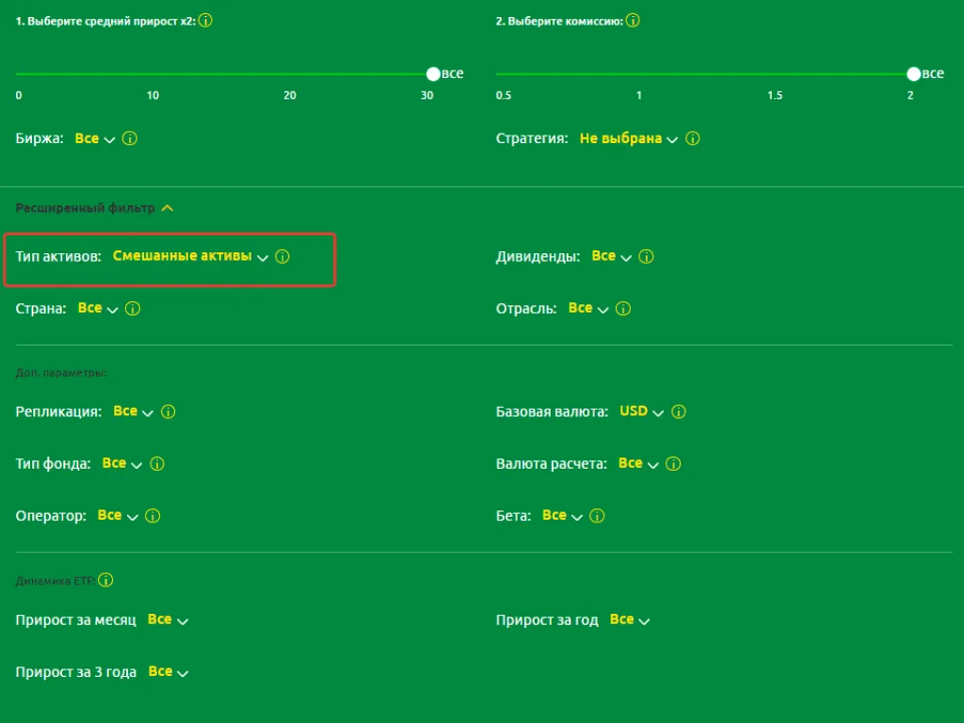Expand the Стратегия dropdown
Screen dimensions: 964x723
(628, 138)
